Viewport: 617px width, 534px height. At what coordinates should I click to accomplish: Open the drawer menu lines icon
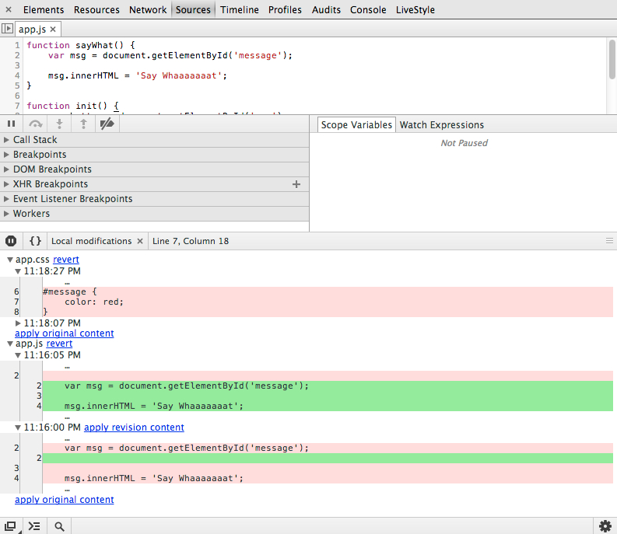click(x=609, y=241)
